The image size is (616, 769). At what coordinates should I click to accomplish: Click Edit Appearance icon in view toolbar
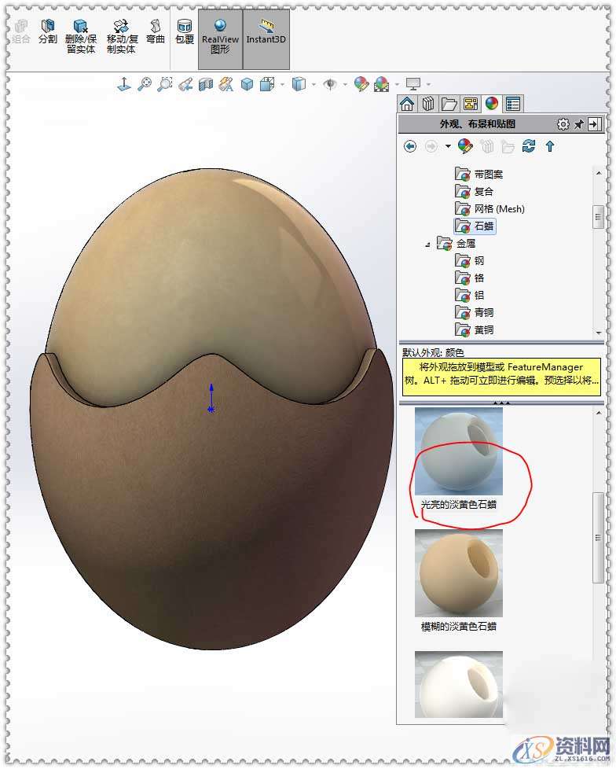[361, 84]
